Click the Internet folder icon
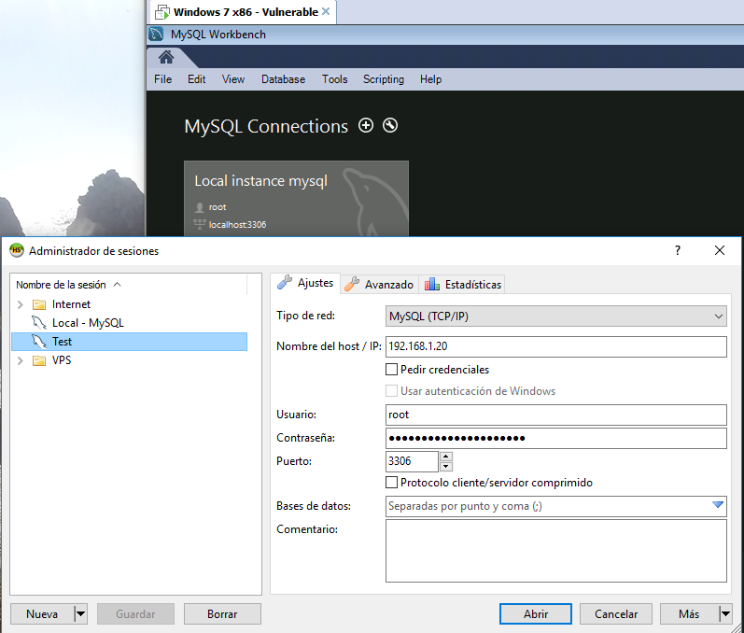The image size is (744, 633). point(39,304)
